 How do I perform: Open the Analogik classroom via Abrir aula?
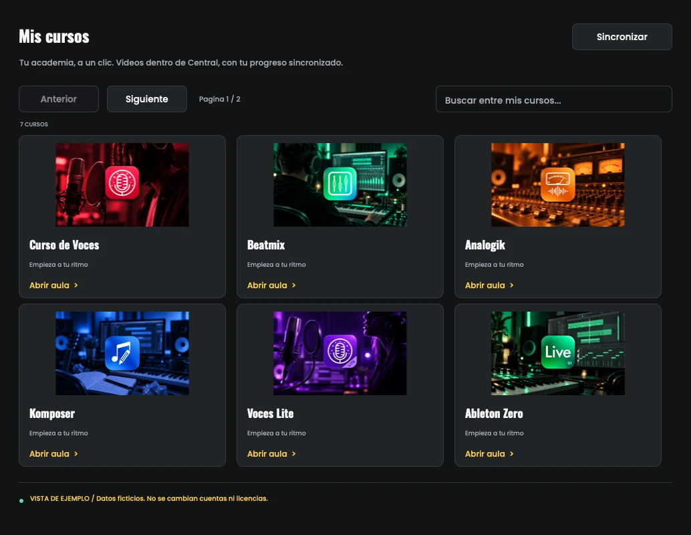(x=489, y=286)
